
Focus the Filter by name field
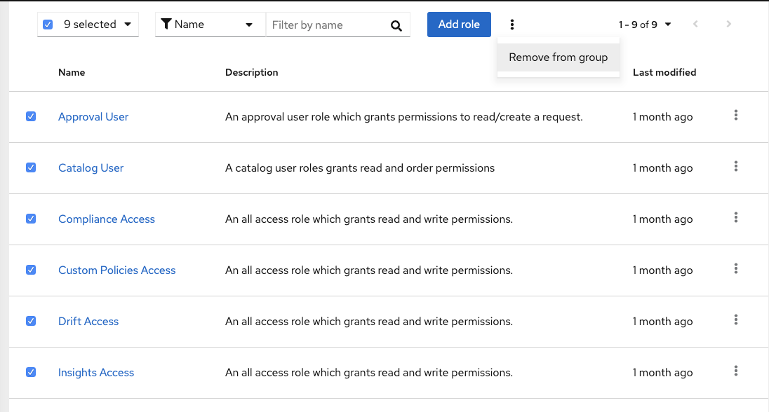click(x=326, y=25)
